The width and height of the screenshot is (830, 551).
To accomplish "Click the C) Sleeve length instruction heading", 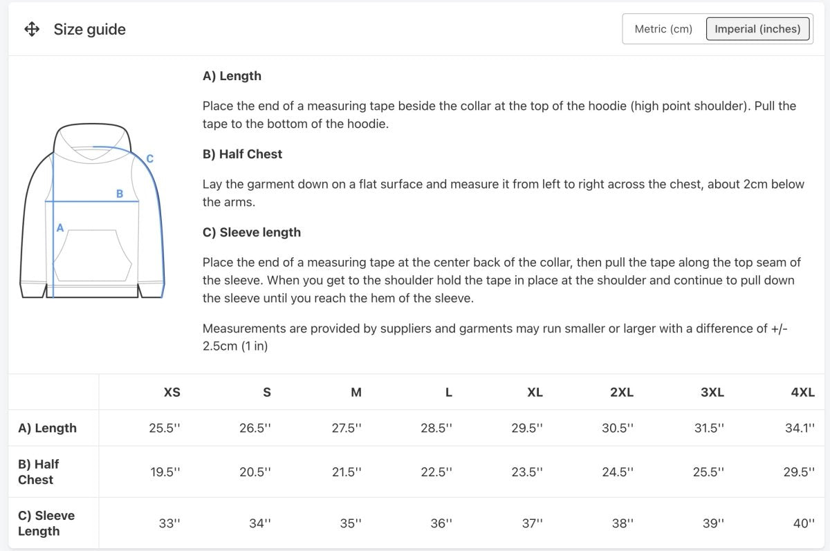I will [252, 232].
